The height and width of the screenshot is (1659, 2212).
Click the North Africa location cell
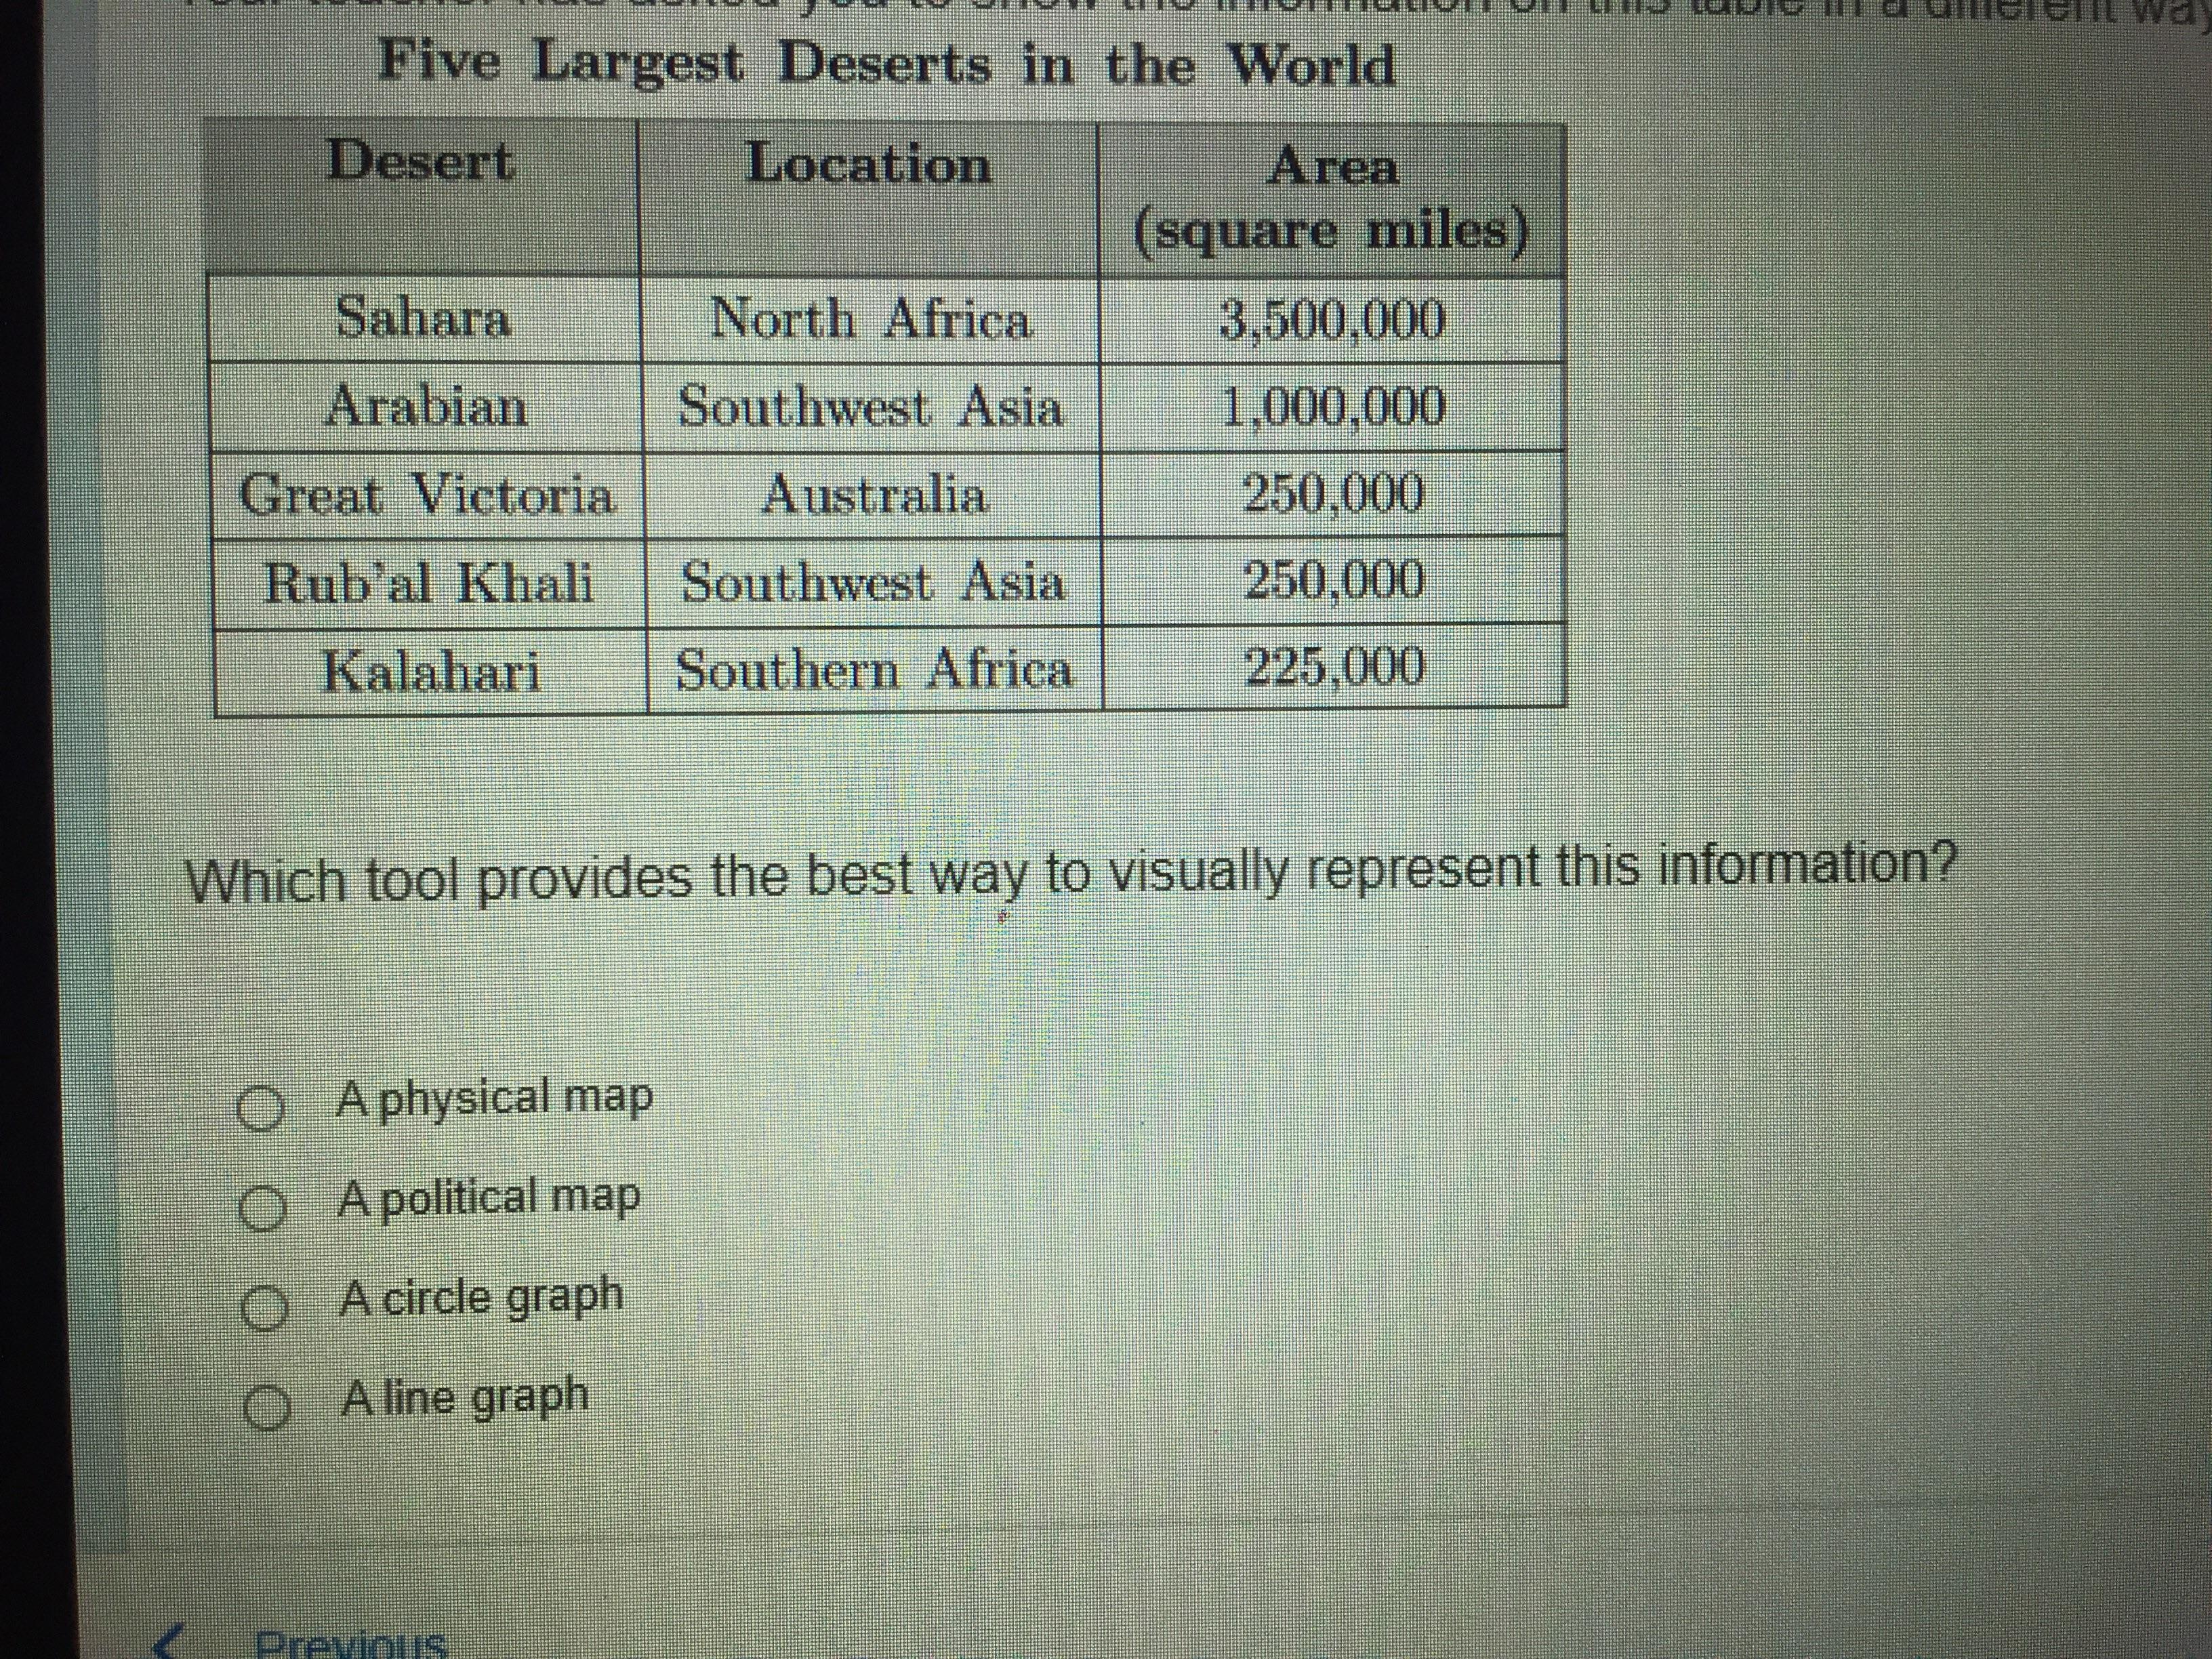(869, 320)
